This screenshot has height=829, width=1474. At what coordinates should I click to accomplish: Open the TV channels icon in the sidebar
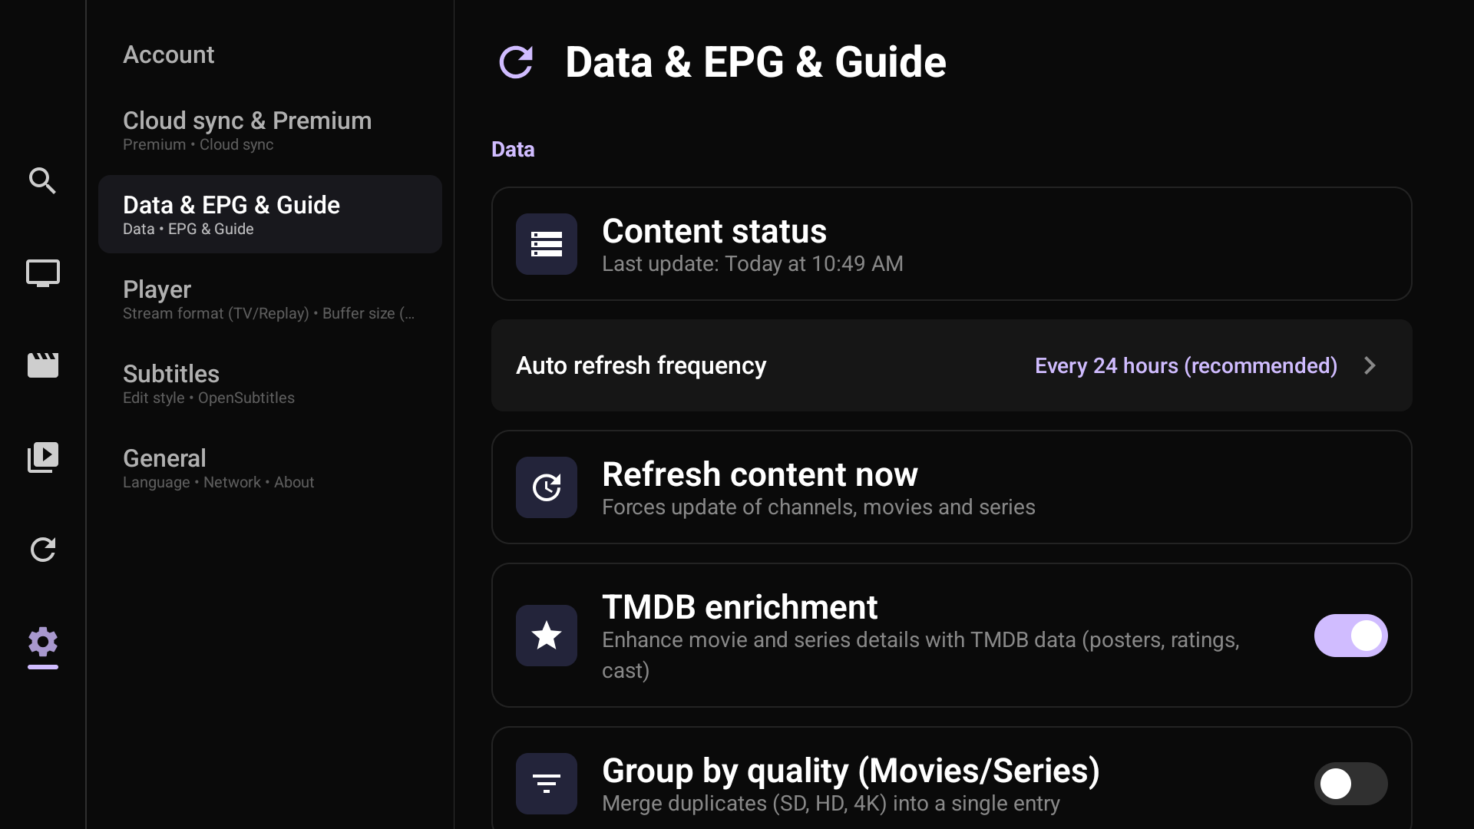tap(42, 272)
